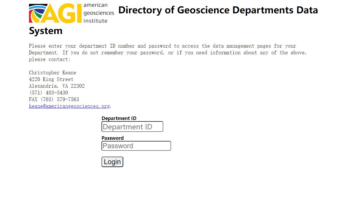
Task: Click the "Password" field label
Action: point(113,138)
